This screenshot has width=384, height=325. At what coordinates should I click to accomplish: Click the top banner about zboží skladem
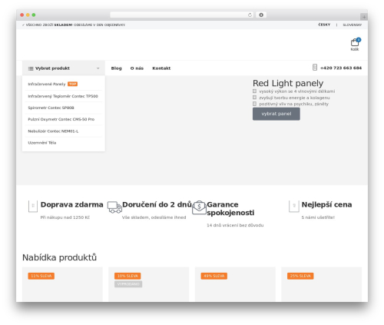point(74,25)
